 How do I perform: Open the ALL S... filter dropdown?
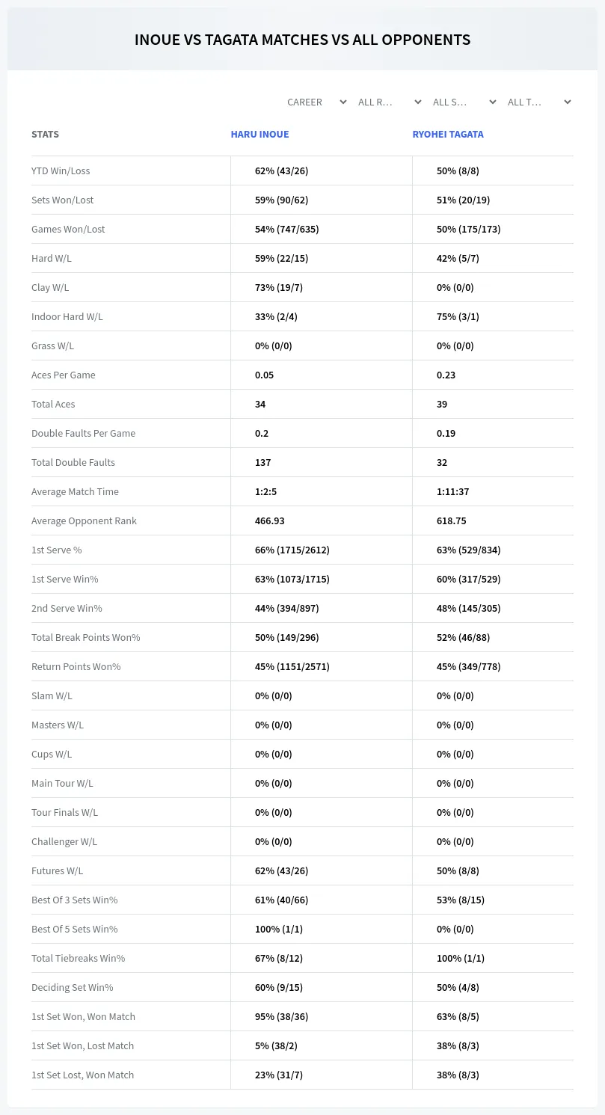(x=464, y=102)
